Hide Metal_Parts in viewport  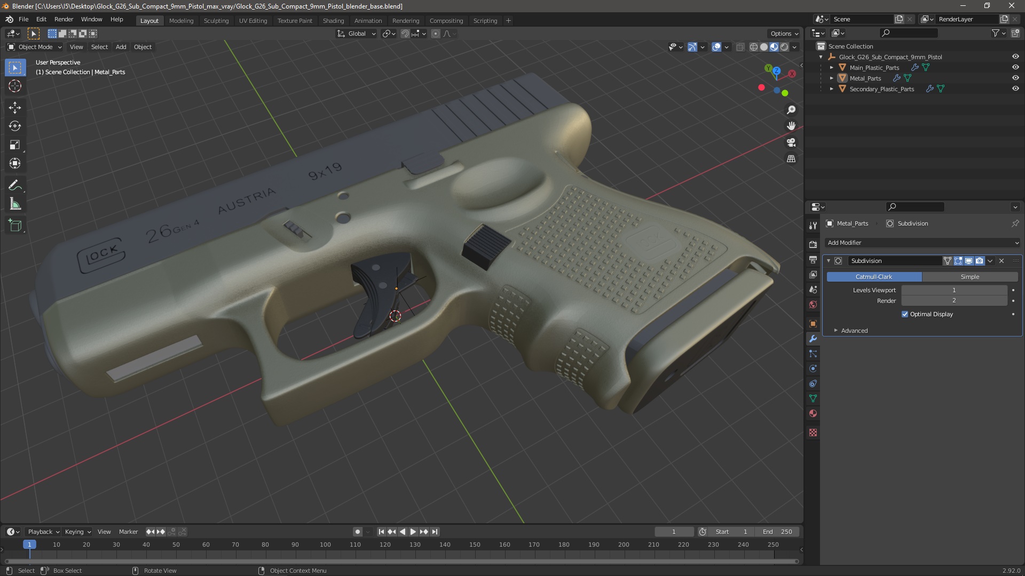pos(1015,78)
